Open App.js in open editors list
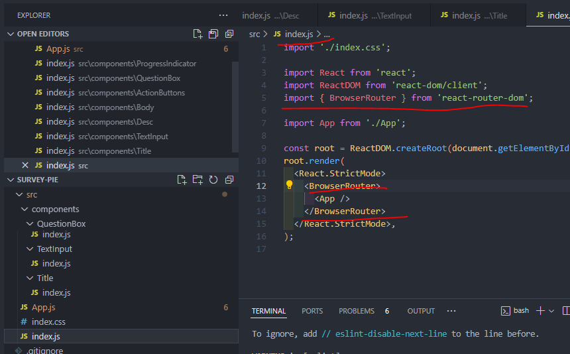 click(121, 49)
